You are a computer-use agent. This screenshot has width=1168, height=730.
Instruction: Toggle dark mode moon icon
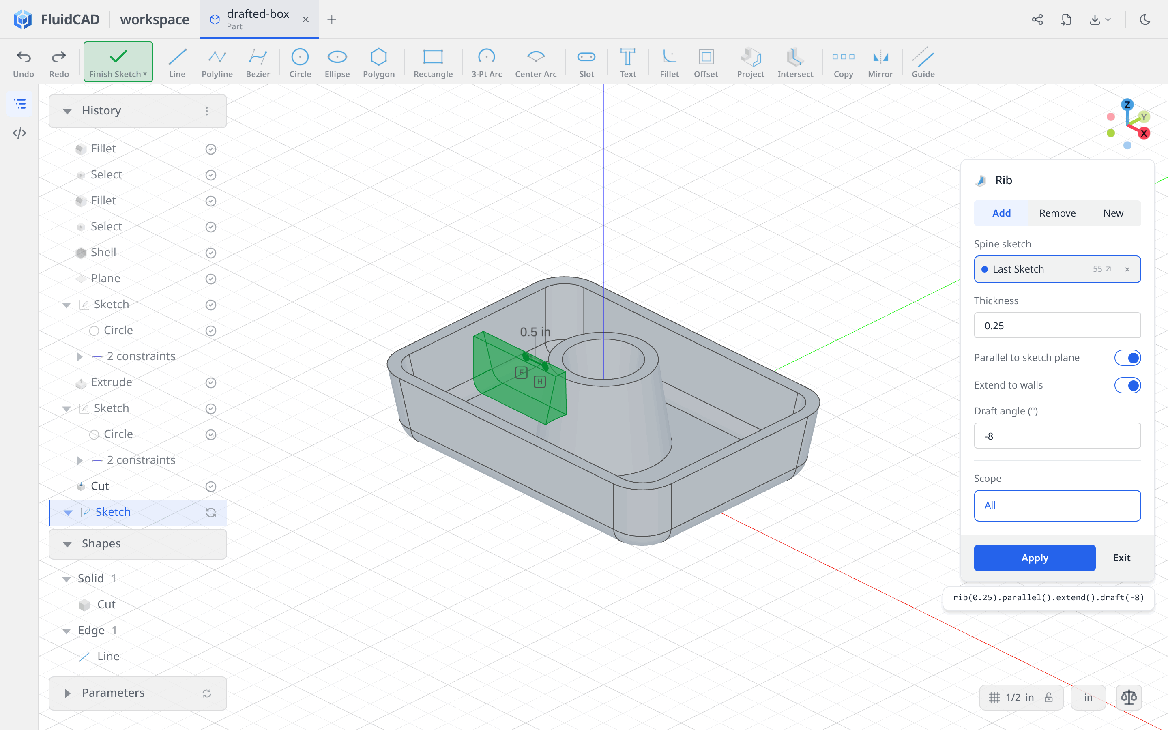tap(1145, 19)
